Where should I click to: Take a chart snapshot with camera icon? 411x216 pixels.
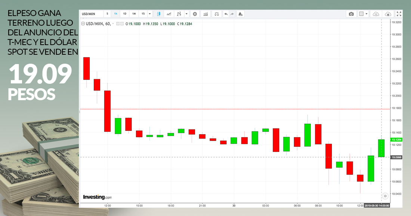tap(351, 14)
